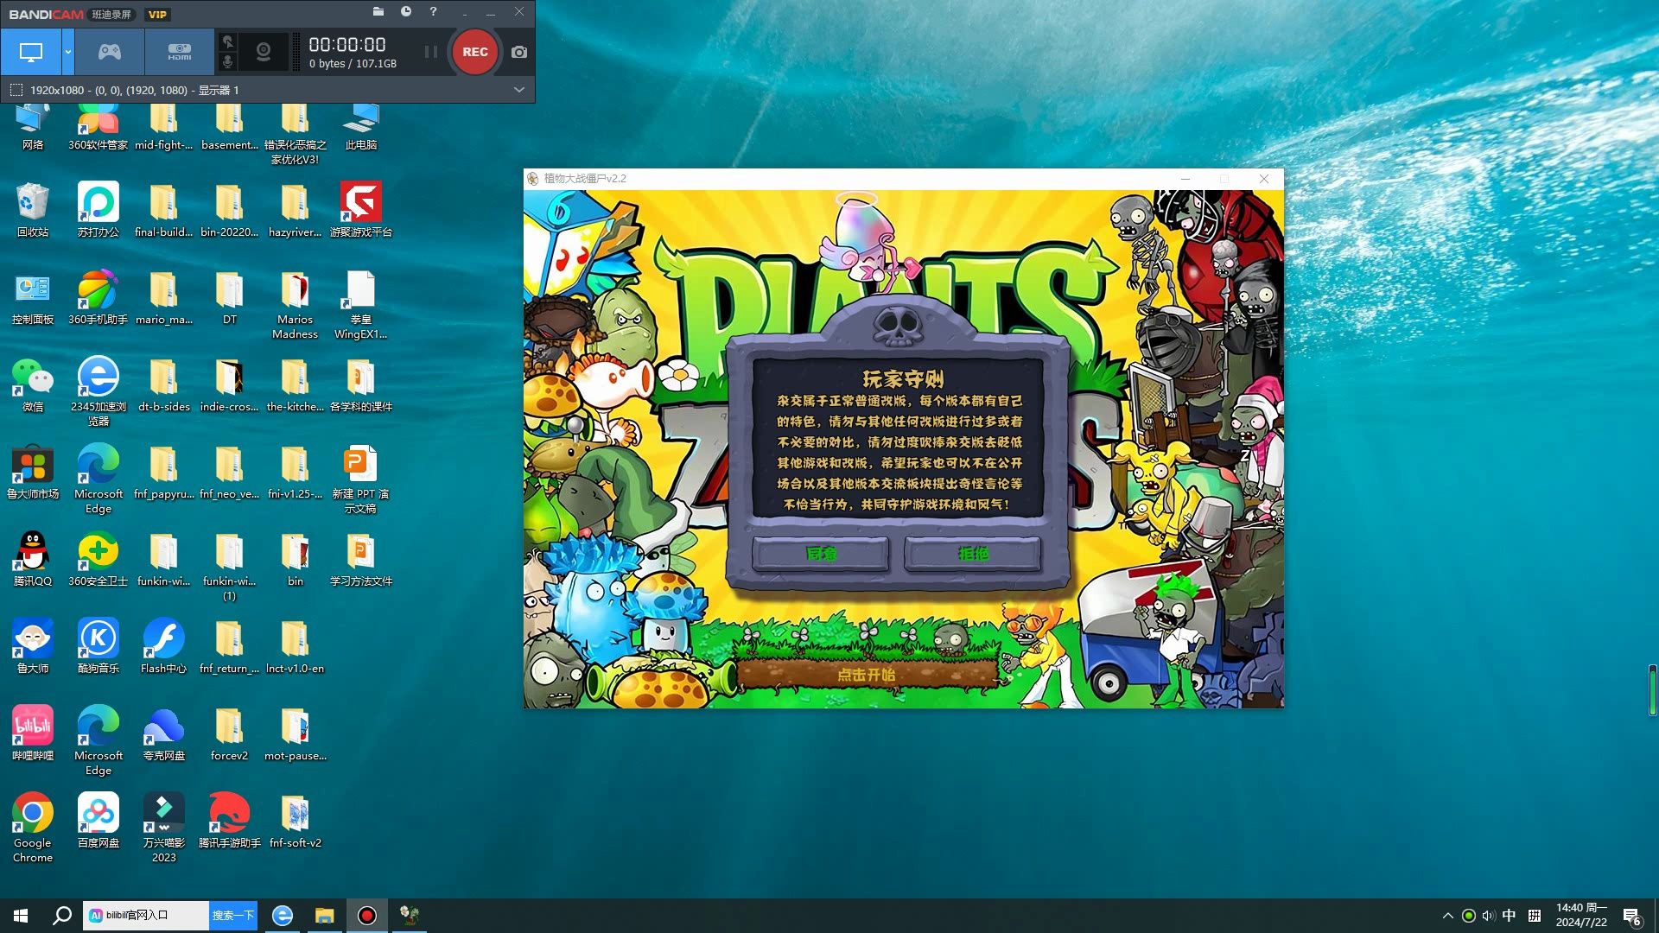Select the 此电脑 desktop icon
The image size is (1659, 933).
pyautogui.click(x=361, y=128)
